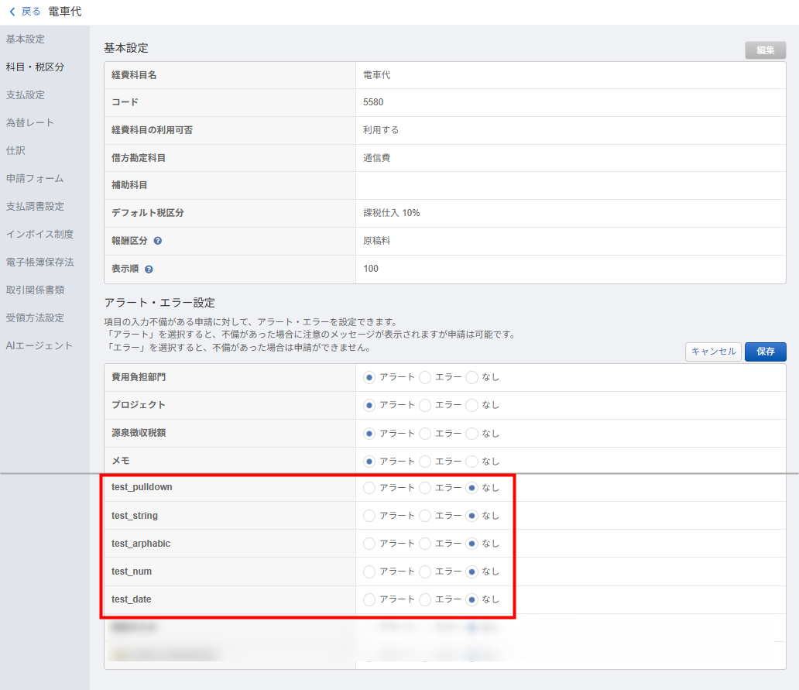Screen dimensions: 799x690
Task: Click the 保存 button
Action: 765,352
